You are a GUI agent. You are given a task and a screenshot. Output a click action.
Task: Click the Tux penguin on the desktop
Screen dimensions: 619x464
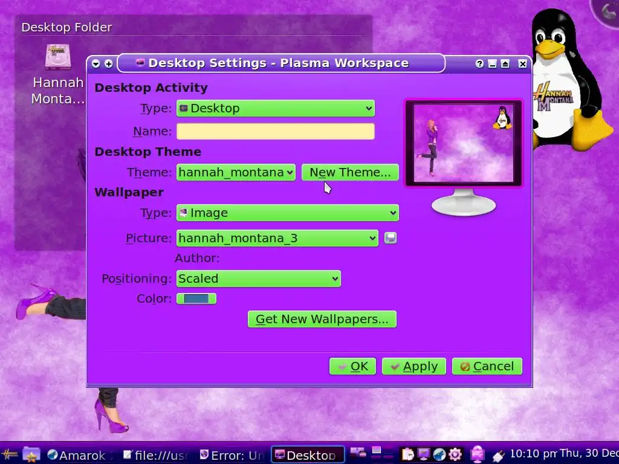coord(567,81)
